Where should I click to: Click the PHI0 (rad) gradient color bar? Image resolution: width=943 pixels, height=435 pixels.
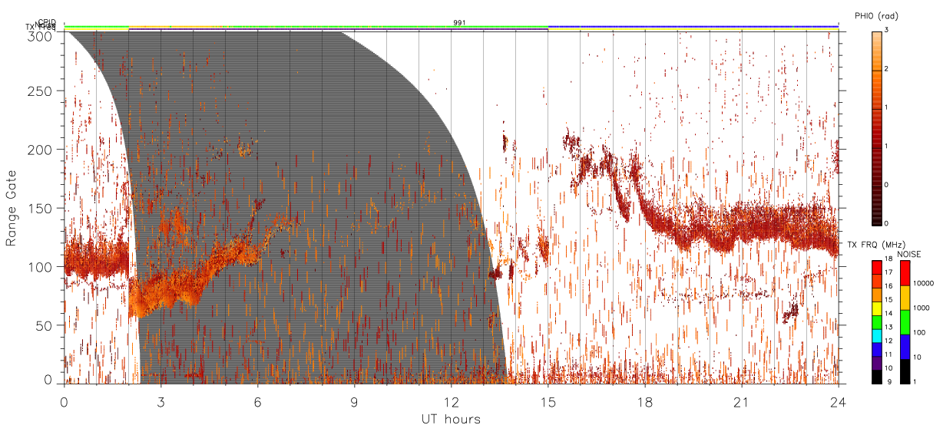[x=876, y=128]
